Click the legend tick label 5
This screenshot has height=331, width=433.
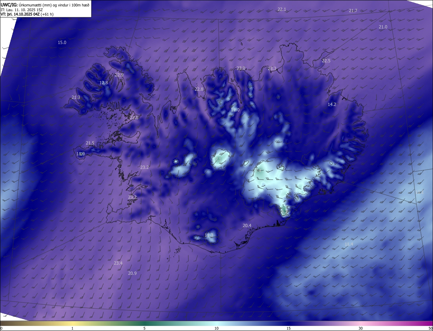(x=144, y=328)
